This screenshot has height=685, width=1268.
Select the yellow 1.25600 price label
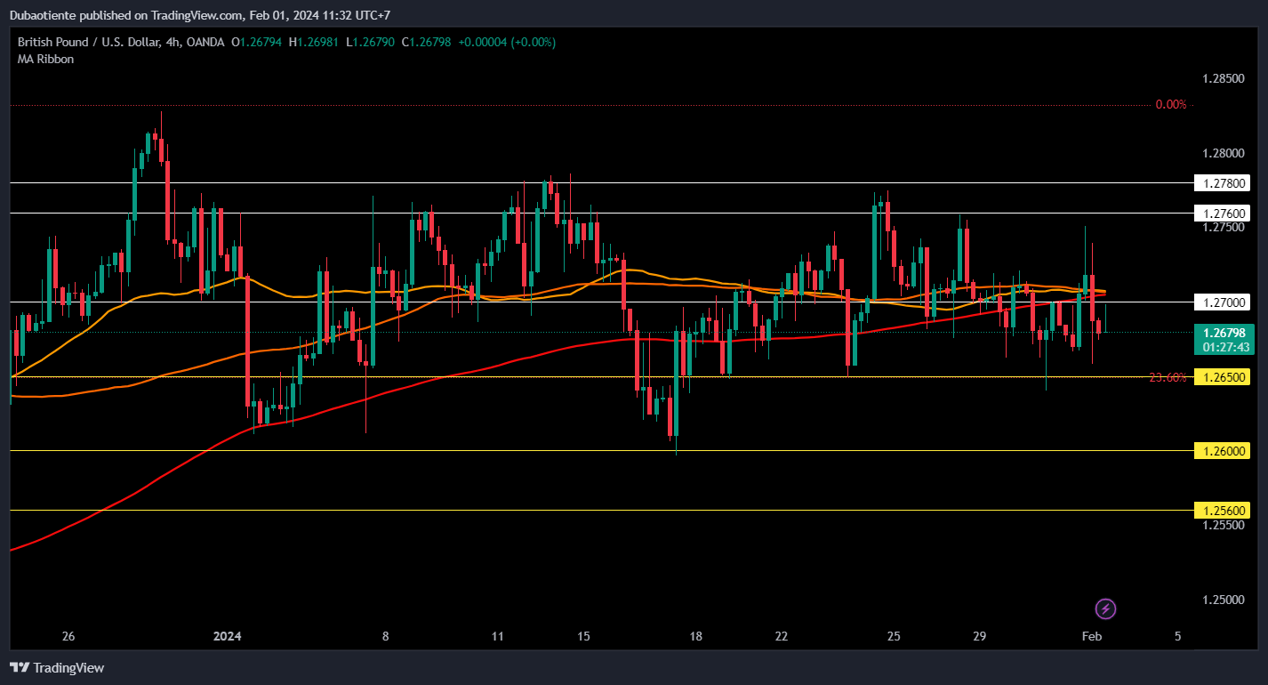click(1224, 511)
